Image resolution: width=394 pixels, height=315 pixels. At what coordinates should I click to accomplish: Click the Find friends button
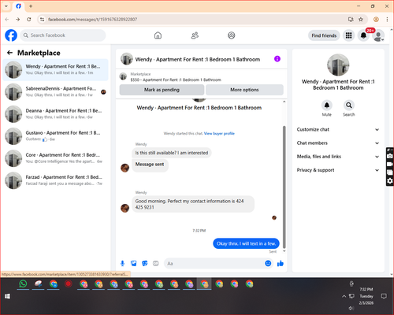tap(324, 35)
